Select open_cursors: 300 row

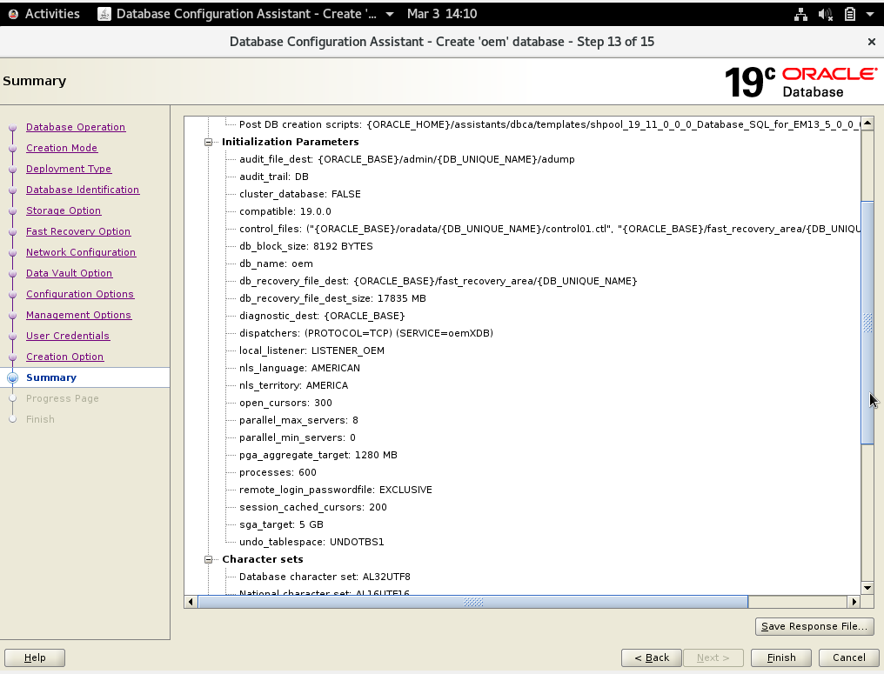[285, 404]
